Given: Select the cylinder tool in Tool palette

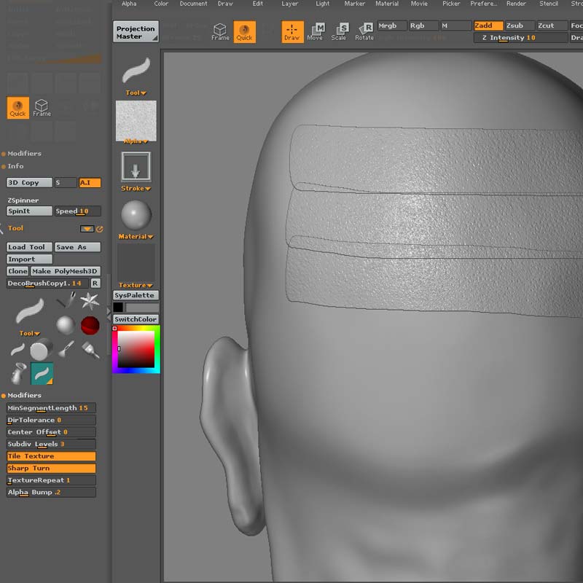Looking at the screenshot, I should point(42,350).
